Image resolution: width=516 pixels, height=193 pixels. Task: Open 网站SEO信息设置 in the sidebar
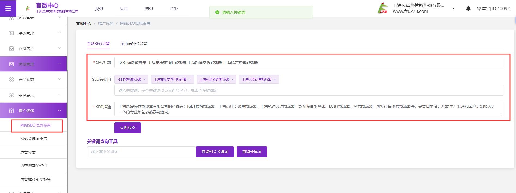[36, 125]
